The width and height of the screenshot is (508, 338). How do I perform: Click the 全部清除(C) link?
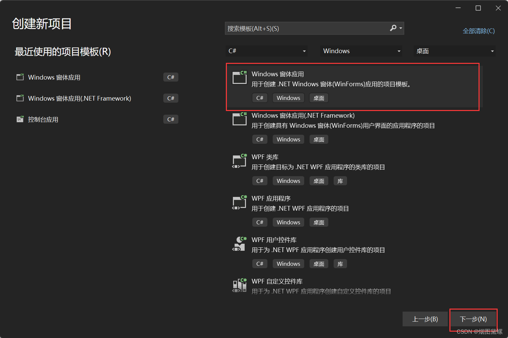click(x=479, y=31)
